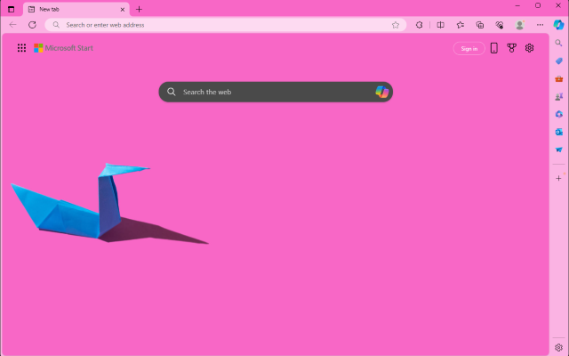Viewport: 569px width, 356px height.
Task: Open the app launcher grid
Action: point(21,48)
